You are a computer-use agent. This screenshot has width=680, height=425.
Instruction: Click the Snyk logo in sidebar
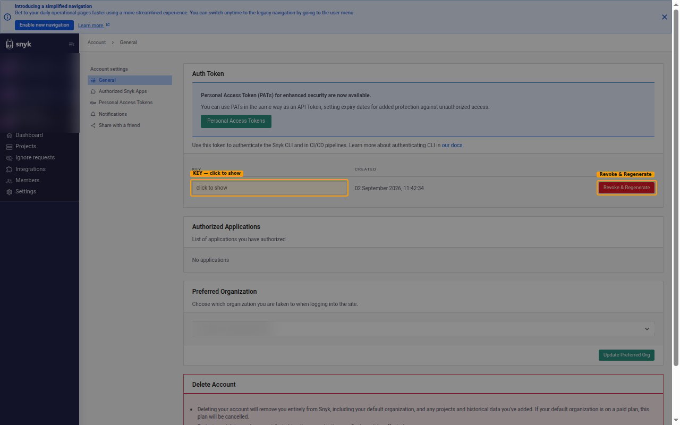19,44
